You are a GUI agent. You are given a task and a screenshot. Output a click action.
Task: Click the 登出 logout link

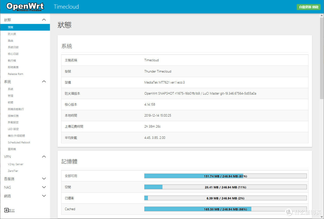(11, 210)
